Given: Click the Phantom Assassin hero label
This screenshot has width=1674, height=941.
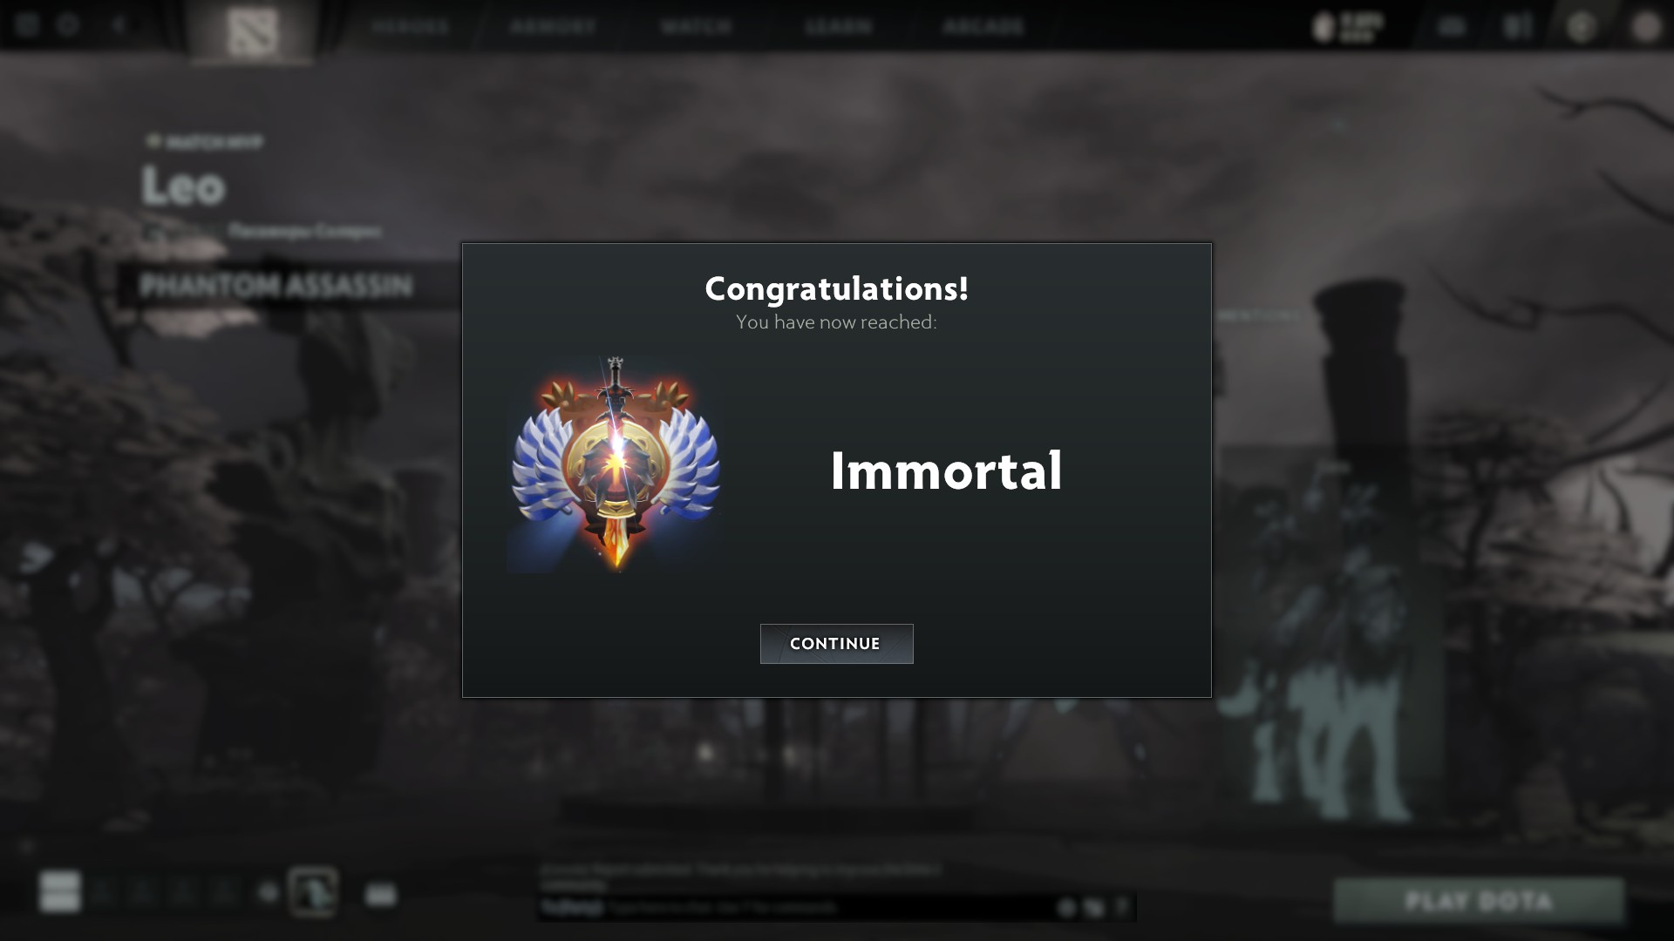Looking at the screenshot, I should click(276, 285).
